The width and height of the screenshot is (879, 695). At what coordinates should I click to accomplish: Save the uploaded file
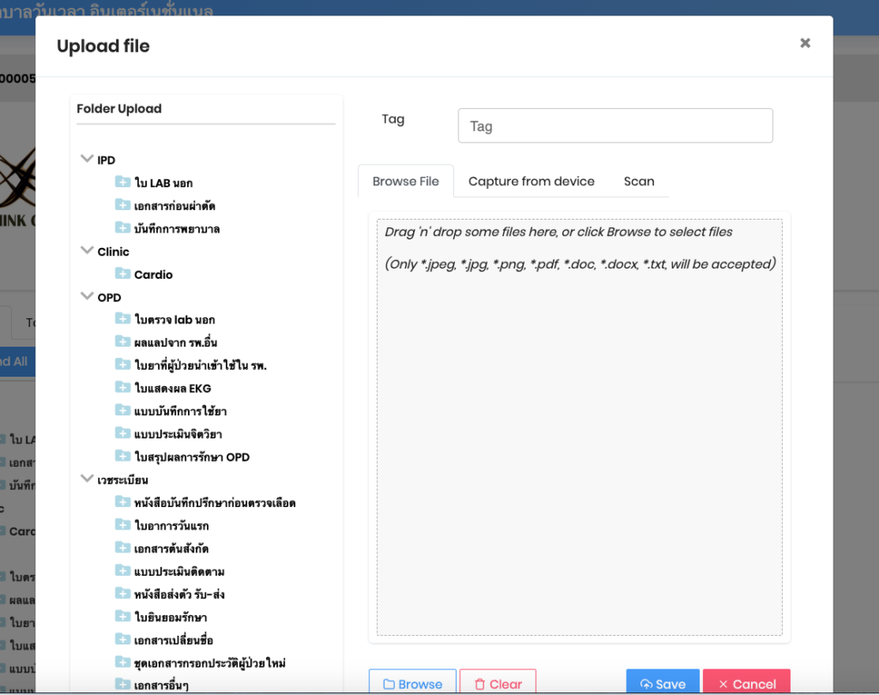[662, 683]
